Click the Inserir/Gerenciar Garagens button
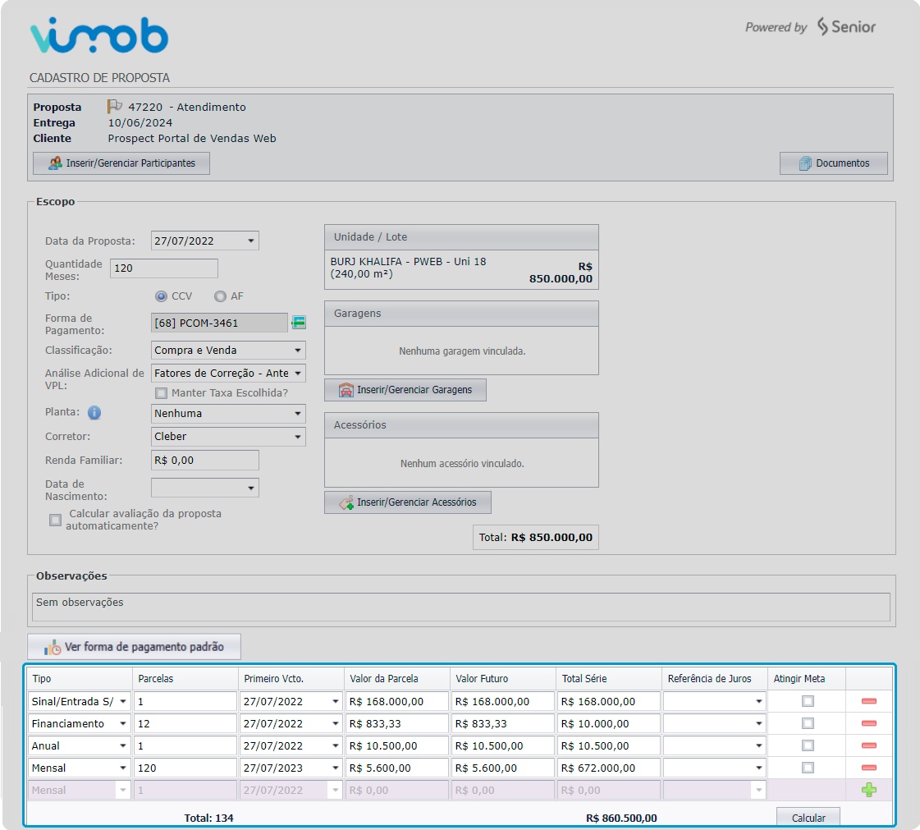The image size is (920, 830). [405, 390]
